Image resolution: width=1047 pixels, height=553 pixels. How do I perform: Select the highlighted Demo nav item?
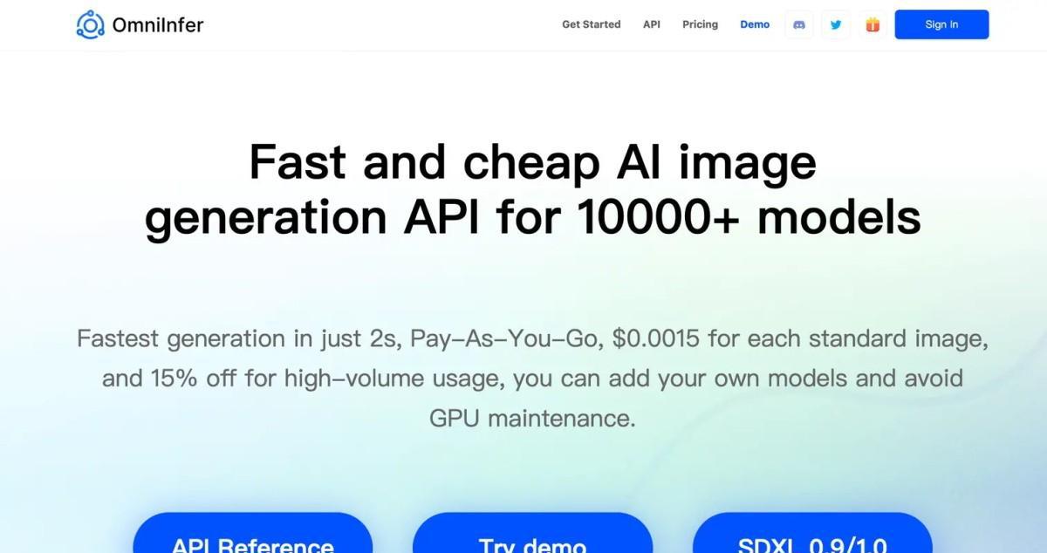pyautogui.click(x=755, y=24)
